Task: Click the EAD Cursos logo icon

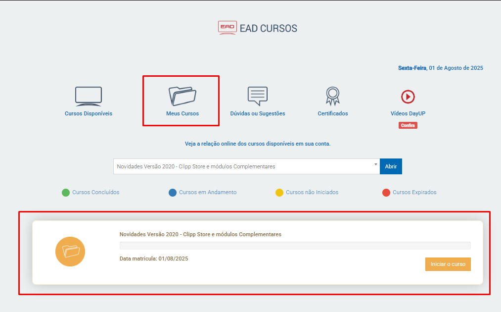Action: [228, 28]
